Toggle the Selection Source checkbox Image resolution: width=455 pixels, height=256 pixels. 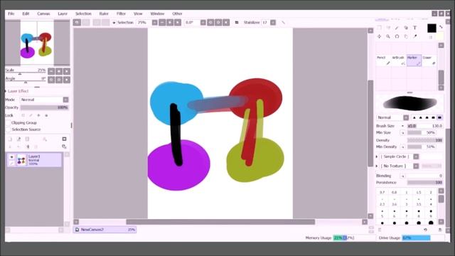(x=8, y=129)
